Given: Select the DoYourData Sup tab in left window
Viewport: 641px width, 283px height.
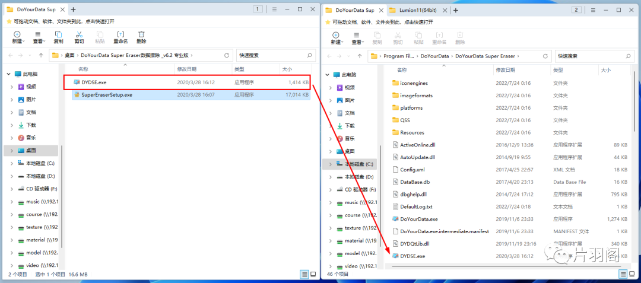Looking at the screenshot, I should [35, 9].
